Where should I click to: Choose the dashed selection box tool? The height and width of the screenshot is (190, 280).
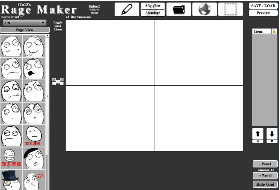[x=231, y=9]
